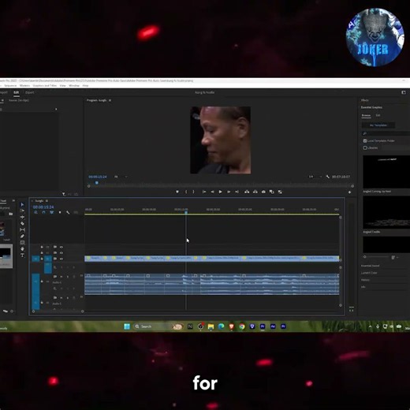
Task: Click Go to In point button
Action: click(x=204, y=192)
